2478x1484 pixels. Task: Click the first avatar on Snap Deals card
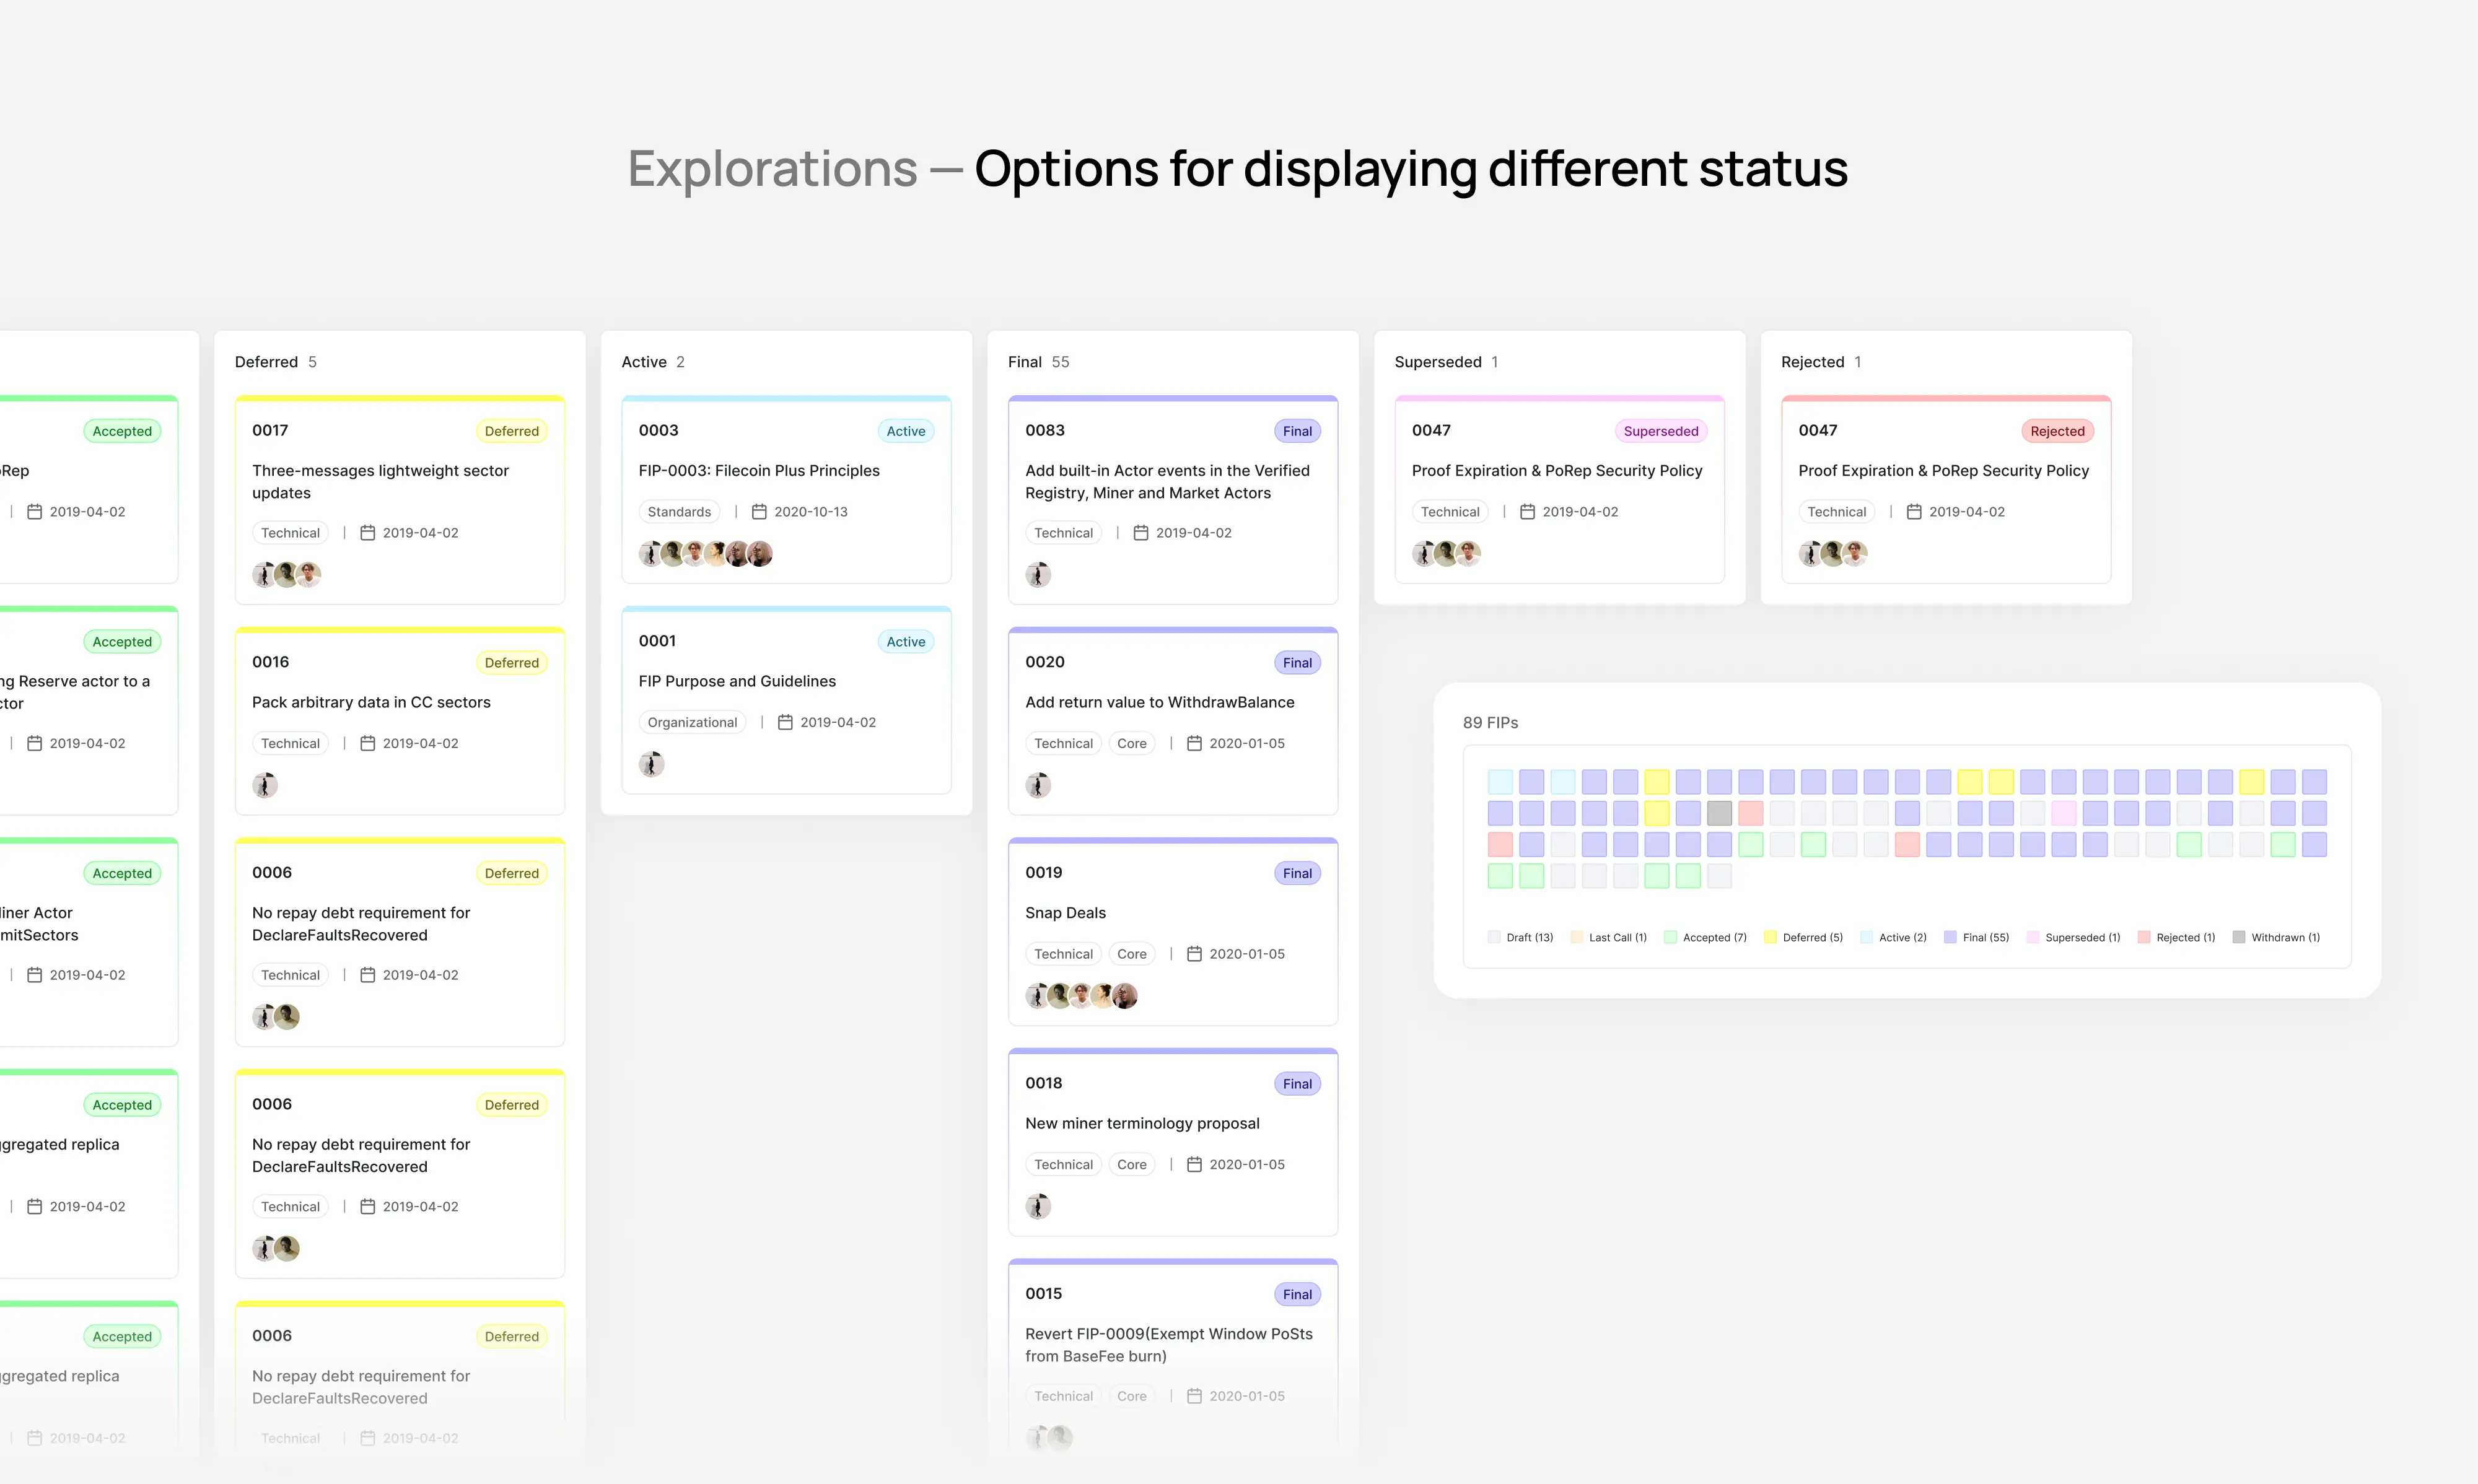1038,995
